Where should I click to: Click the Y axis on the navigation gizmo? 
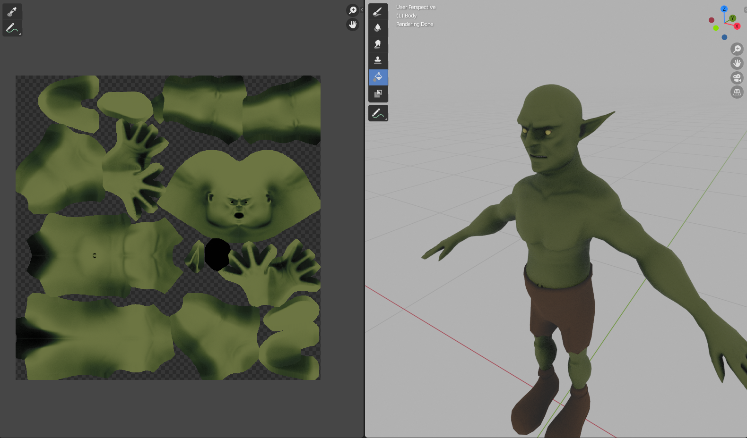[732, 18]
